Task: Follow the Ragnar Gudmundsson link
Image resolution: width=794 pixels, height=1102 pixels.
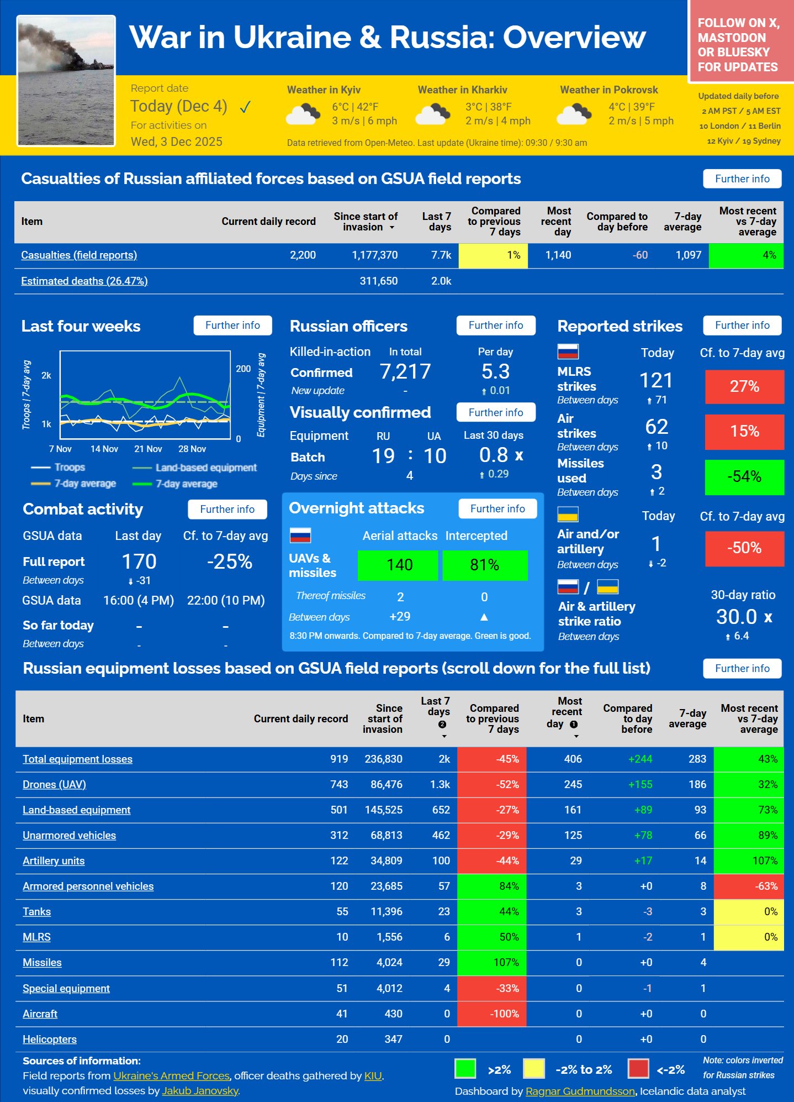Action: coord(580,1091)
